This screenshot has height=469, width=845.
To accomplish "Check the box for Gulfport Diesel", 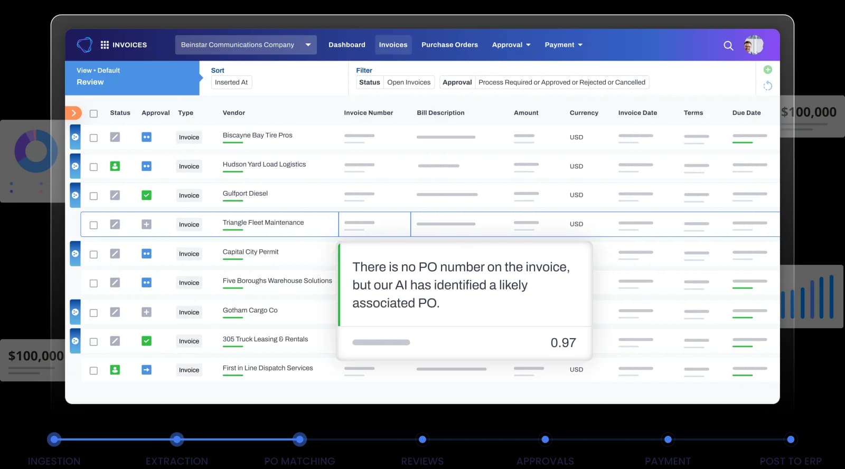I will pos(93,196).
